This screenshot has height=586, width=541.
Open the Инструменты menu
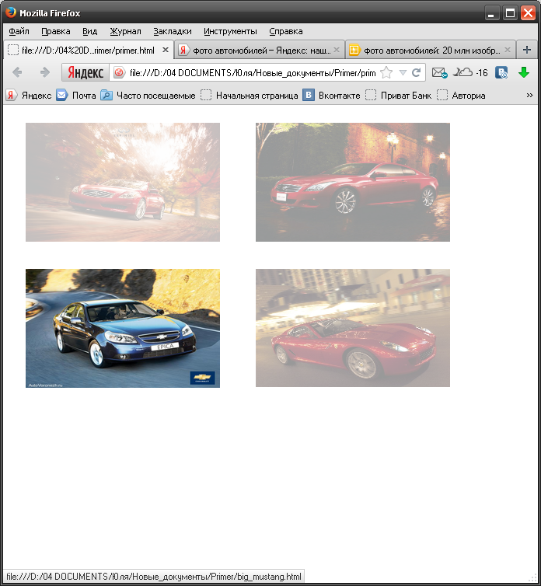230,31
